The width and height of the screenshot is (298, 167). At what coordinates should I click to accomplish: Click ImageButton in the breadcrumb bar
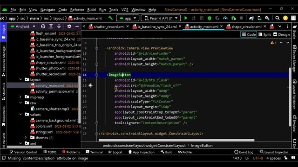pyautogui.click(x=202, y=145)
